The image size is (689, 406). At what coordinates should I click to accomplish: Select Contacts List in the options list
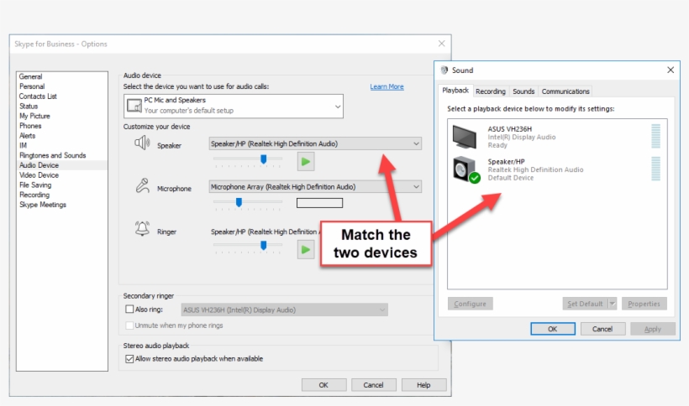[38, 96]
